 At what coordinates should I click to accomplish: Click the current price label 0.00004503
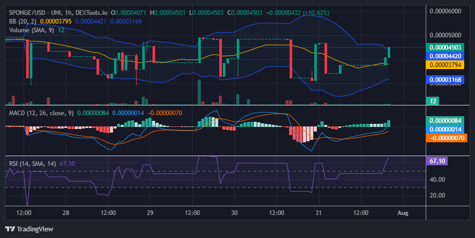point(445,48)
